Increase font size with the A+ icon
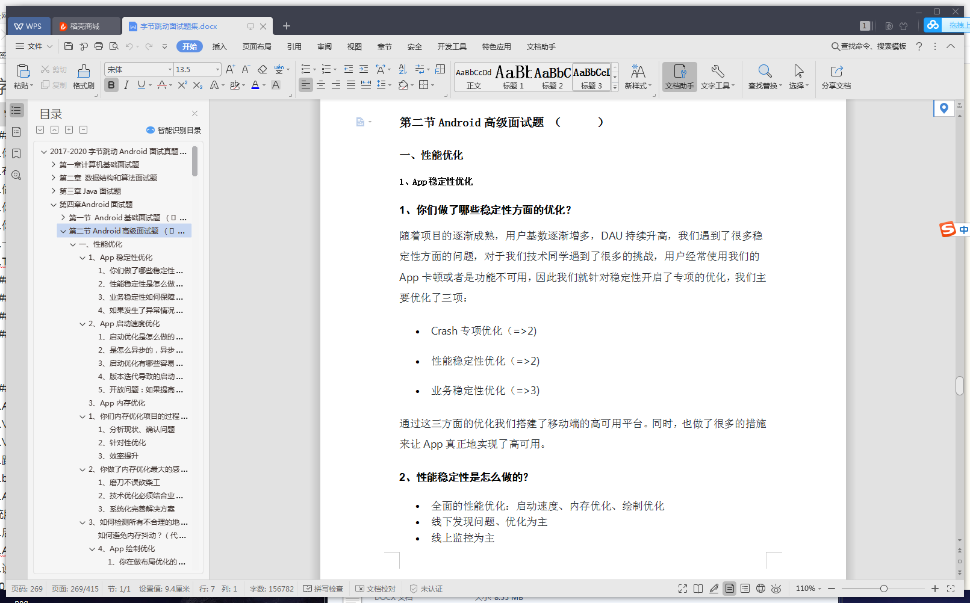The width and height of the screenshot is (970, 603). [x=231, y=69]
